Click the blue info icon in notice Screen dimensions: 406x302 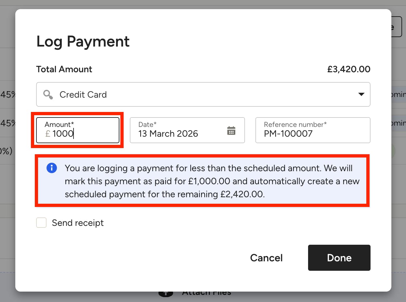[x=52, y=168]
